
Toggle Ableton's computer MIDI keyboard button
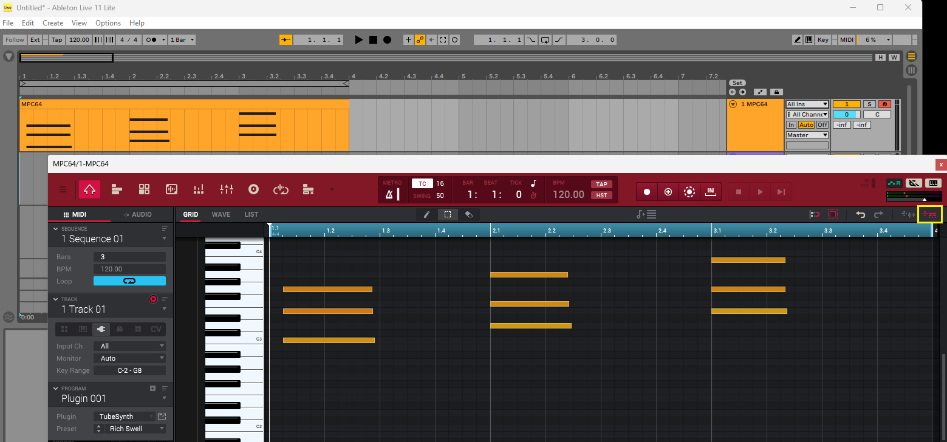click(809, 39)
